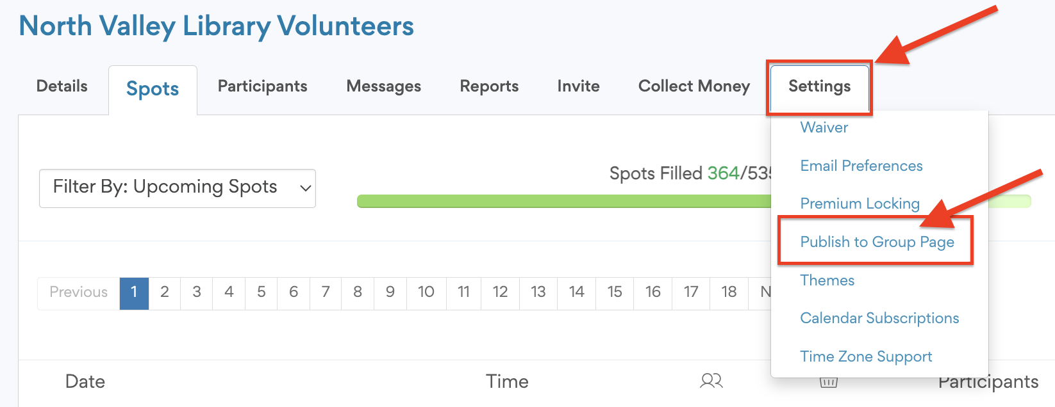Open Themes from the Settings dropdown
This screenshot has height=407, width=1055.
[x=827, y=280]
